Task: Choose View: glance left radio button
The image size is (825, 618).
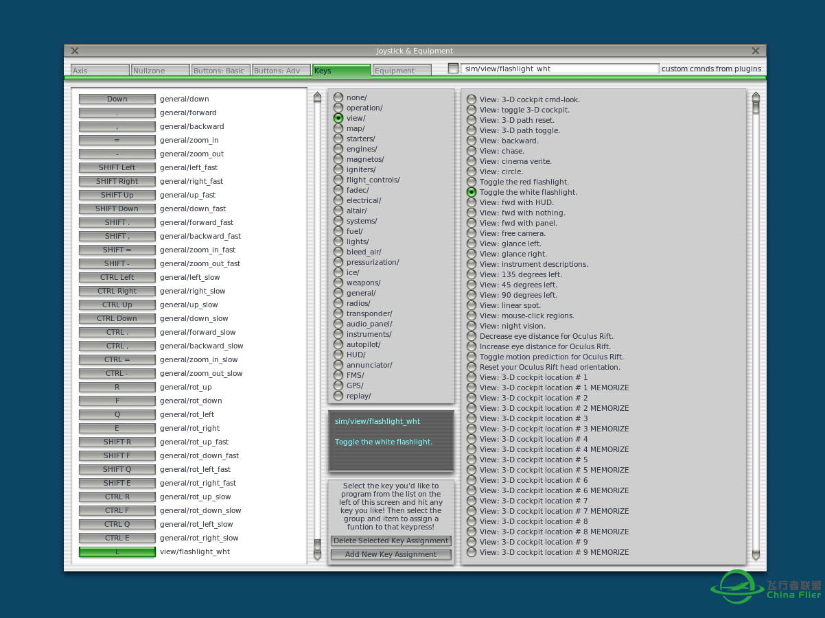Action: pyautogui.click(x=472, y=243)
